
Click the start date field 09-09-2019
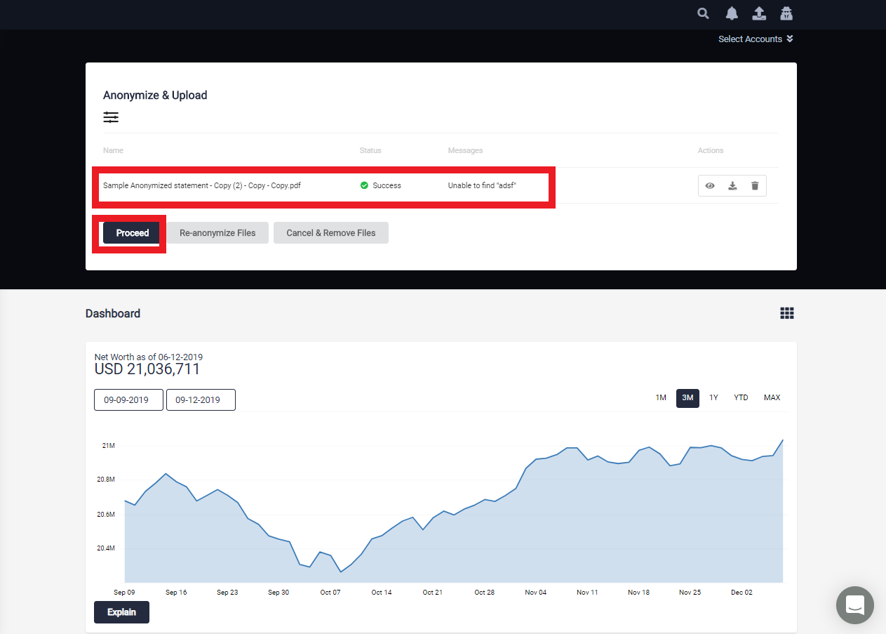128,399
